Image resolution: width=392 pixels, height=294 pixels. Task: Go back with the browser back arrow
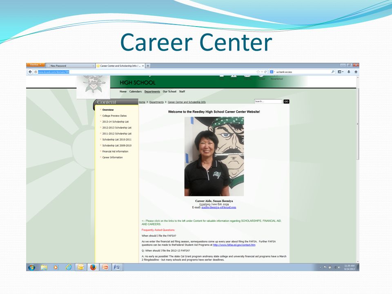[30, 72]
